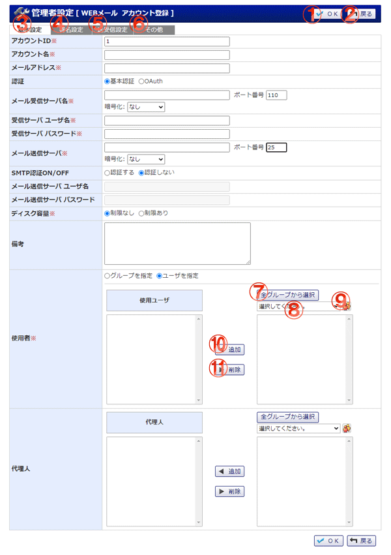
Task: Click the メール送信サーバ パスワード field
Action: pyautogui.click(x=167, y=200)
